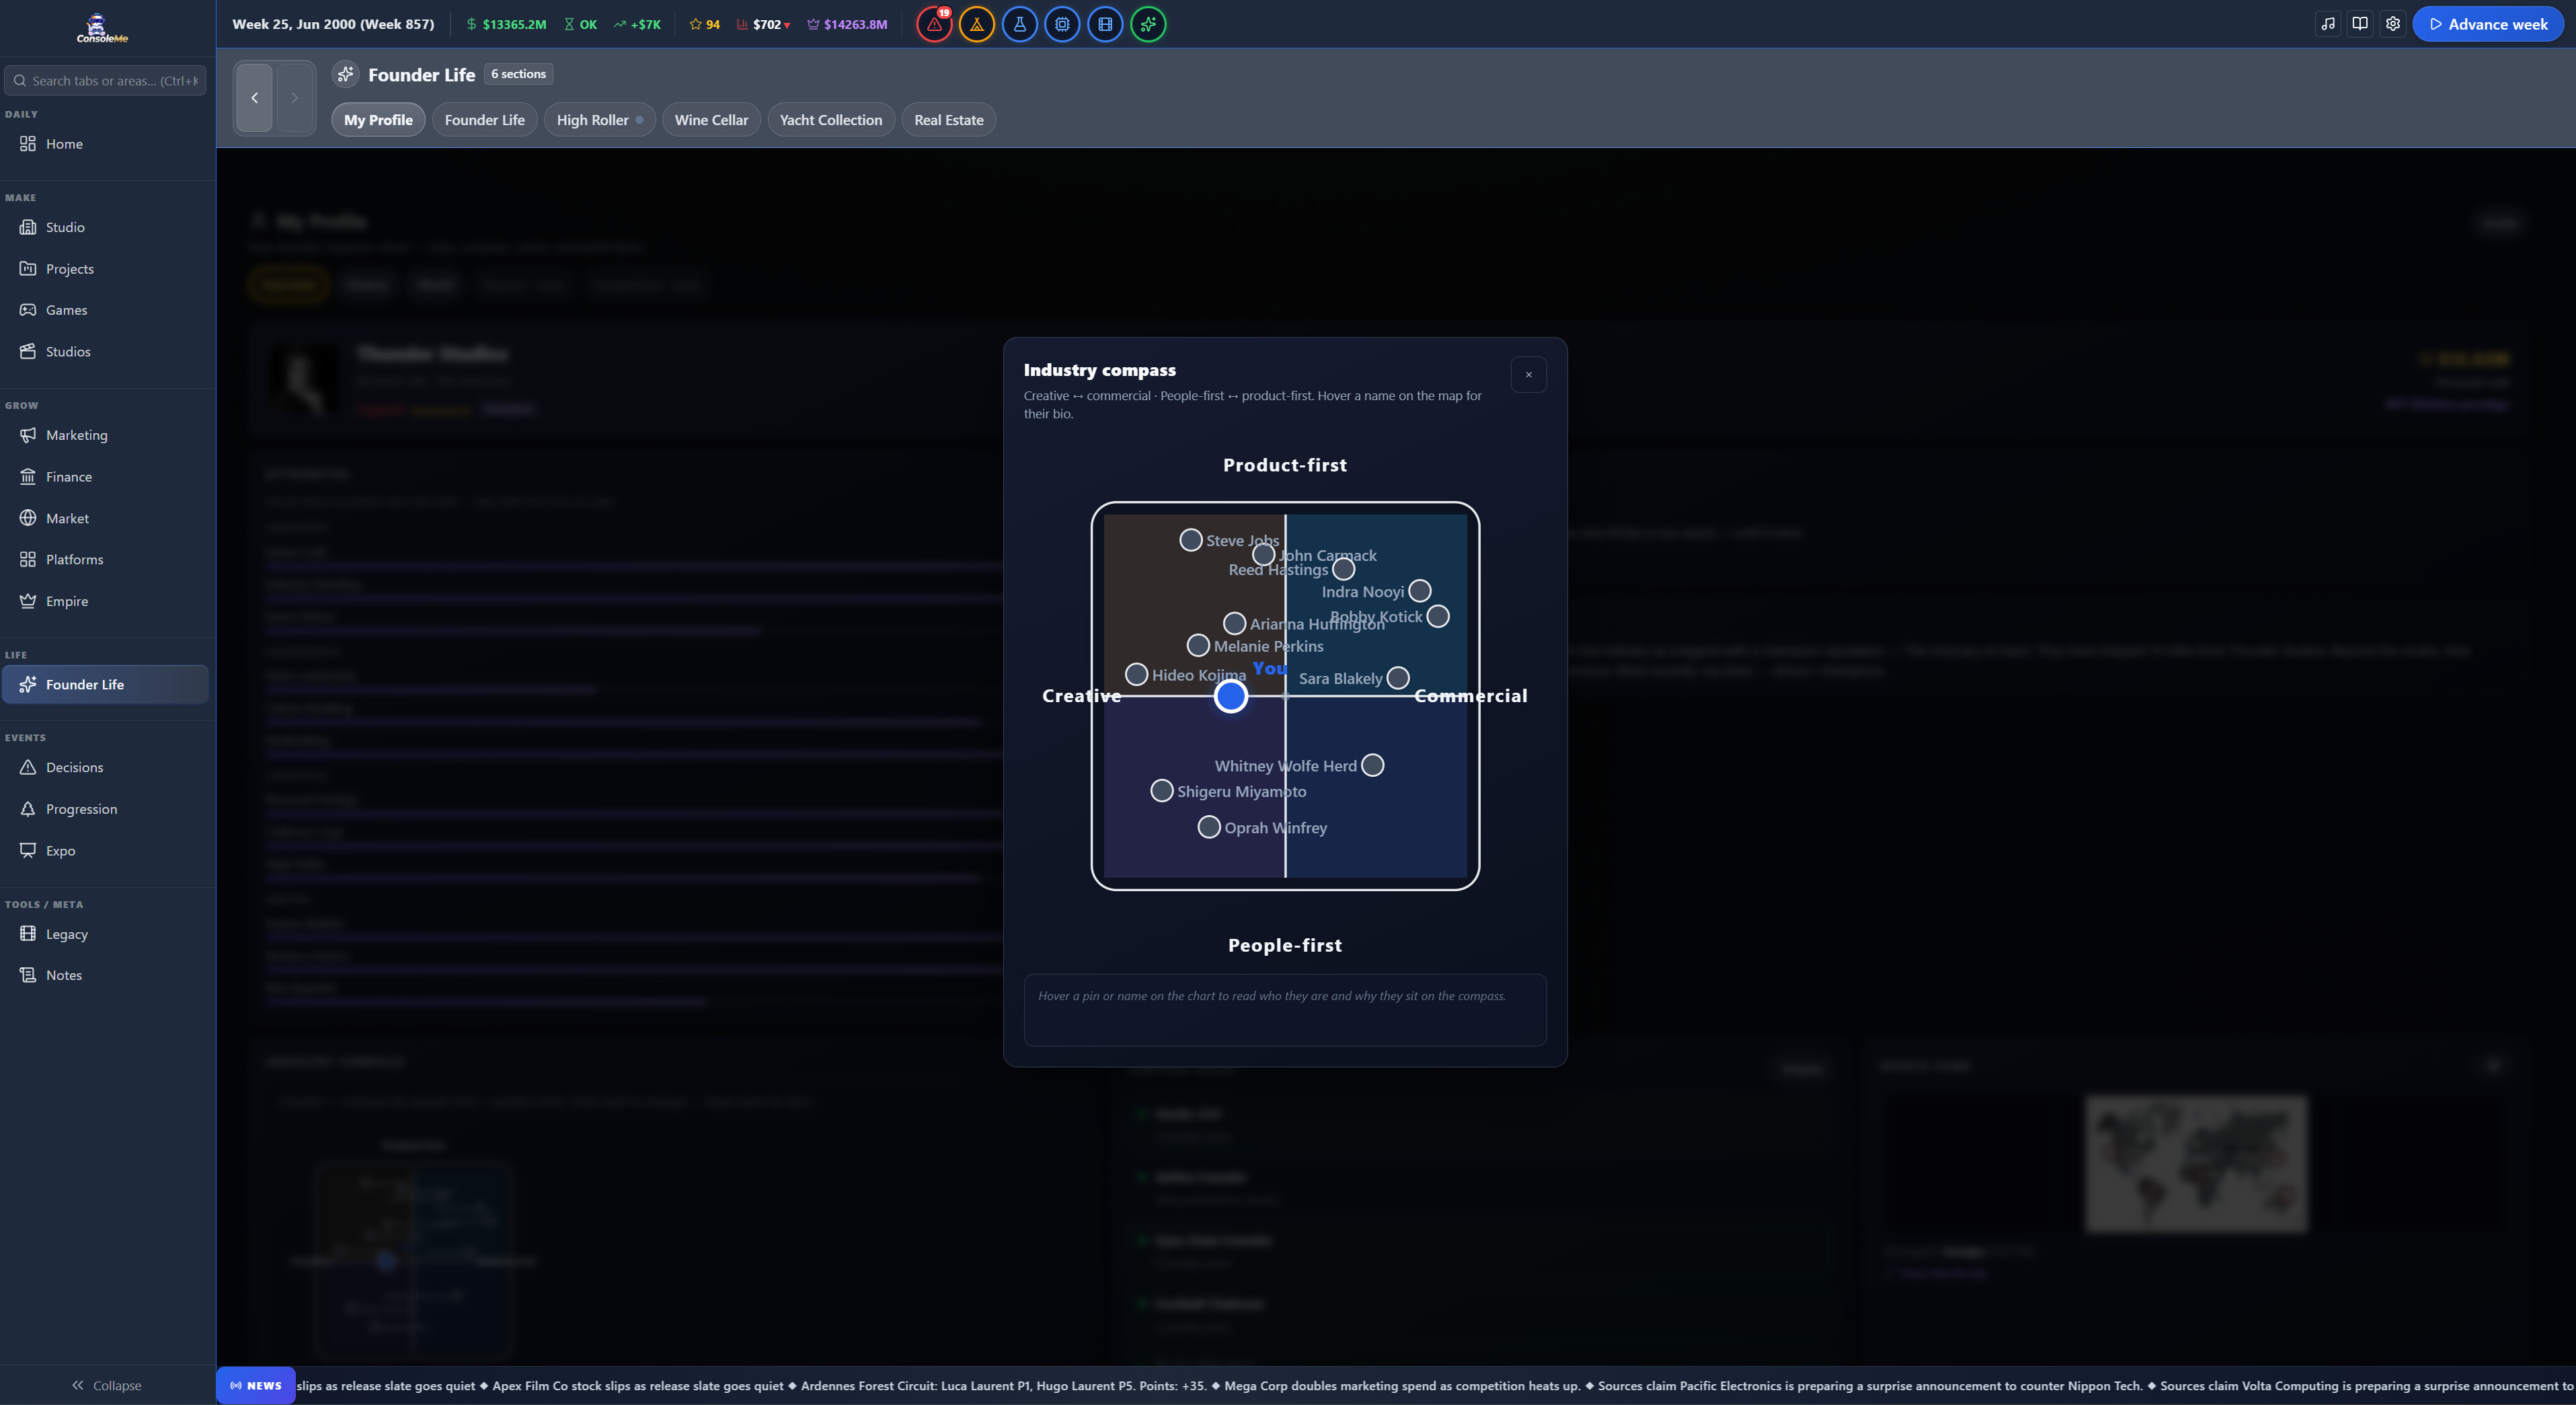2576x1405 pixels.
Task: Open Decisions in the sidebar
Action: point(105,768)
